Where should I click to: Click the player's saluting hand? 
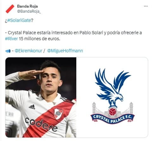point(31,75)
